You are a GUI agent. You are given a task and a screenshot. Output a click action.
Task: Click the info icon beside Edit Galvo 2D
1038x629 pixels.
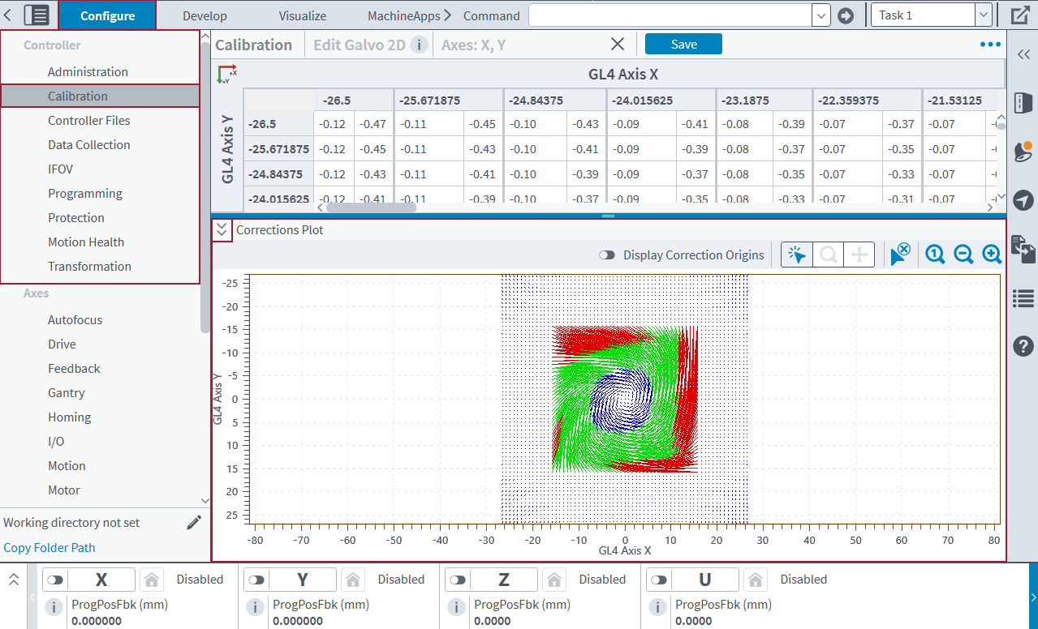pyautogui.click(x=419, y=45)
